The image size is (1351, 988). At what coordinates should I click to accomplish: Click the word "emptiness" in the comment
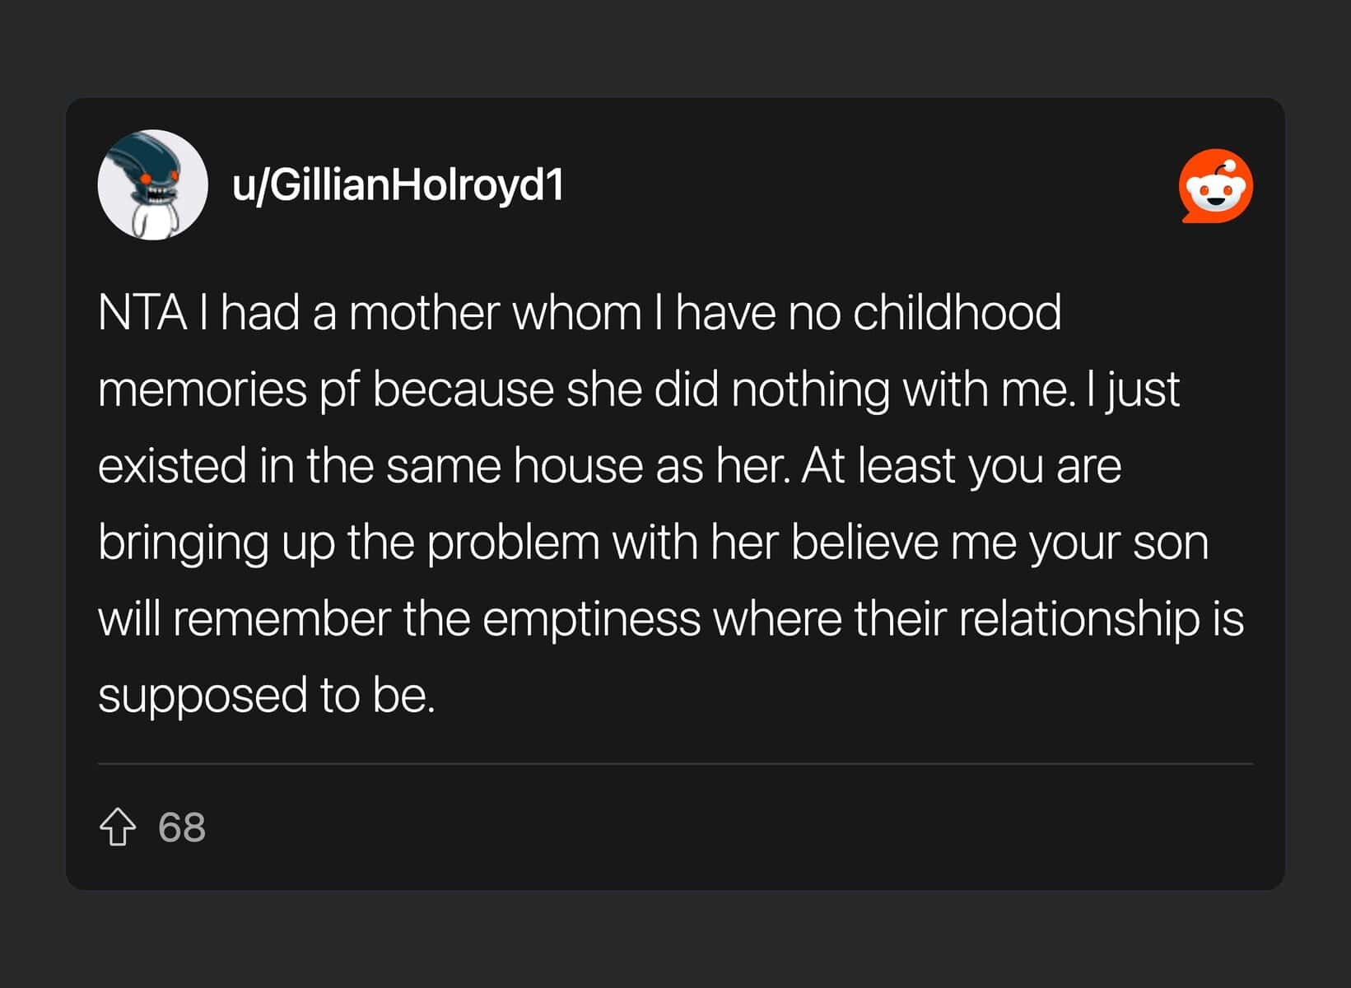591,620
